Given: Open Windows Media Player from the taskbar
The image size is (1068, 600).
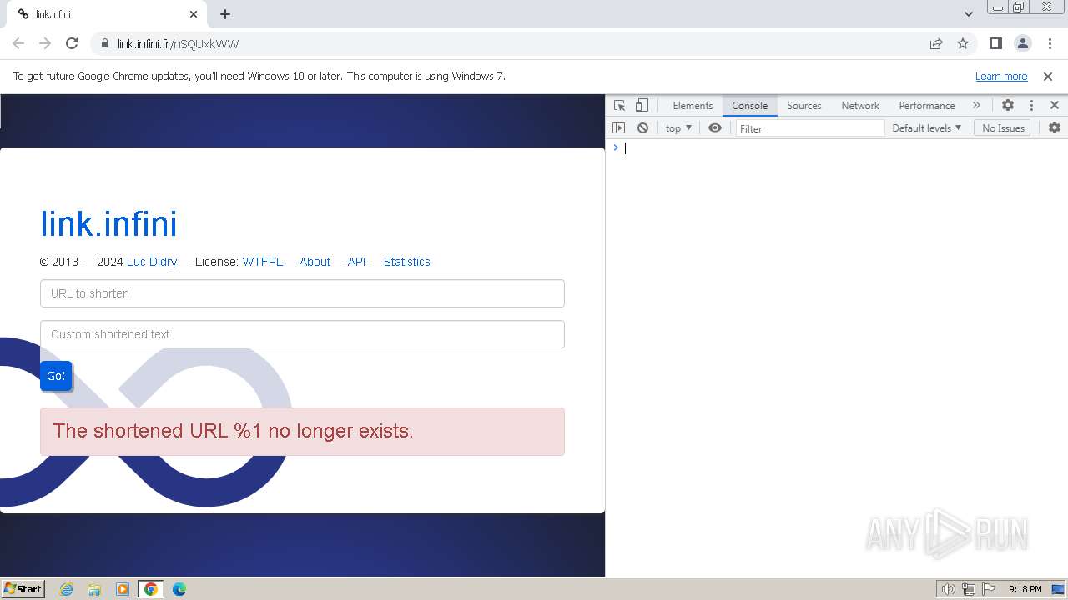Looking at the screenshot, I should click(123, 589).
